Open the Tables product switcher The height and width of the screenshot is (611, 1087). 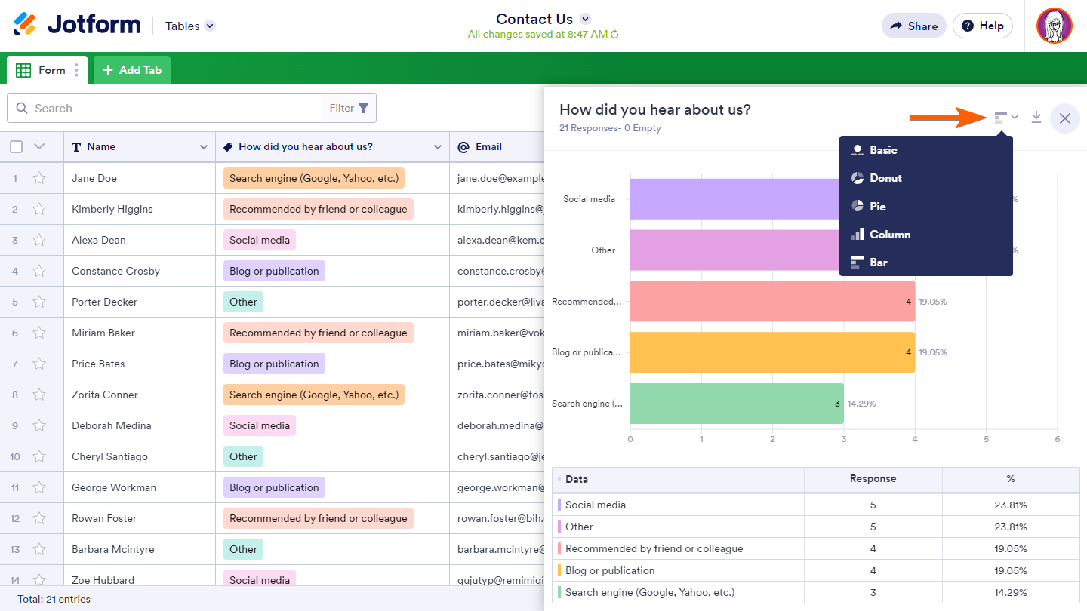click(211, 26)
